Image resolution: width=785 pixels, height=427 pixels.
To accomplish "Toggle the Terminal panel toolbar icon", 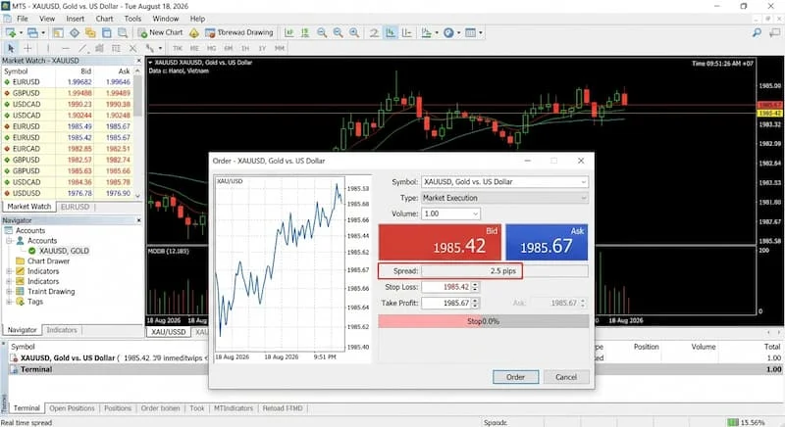I will [x=106, y=33].
